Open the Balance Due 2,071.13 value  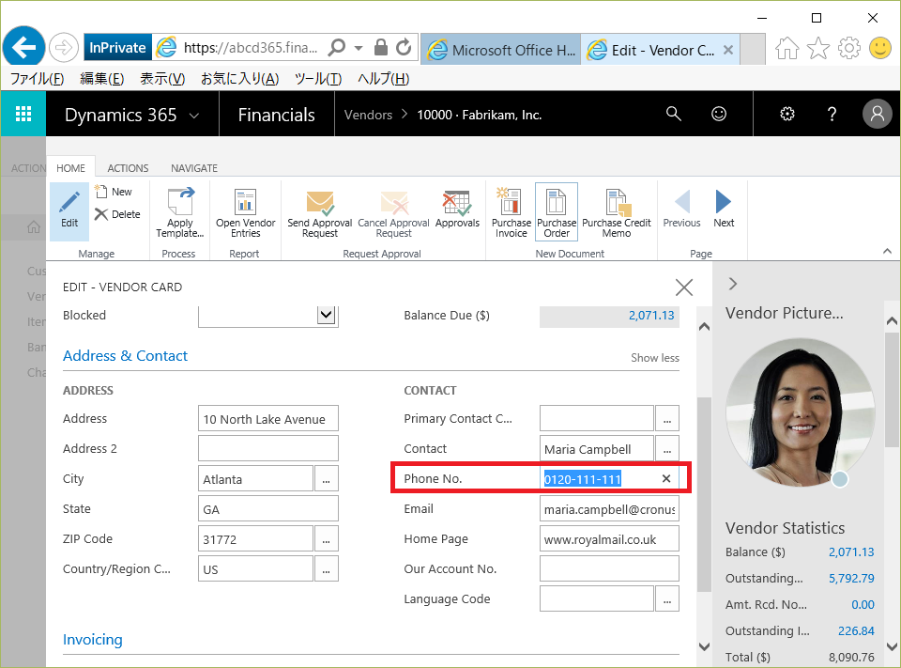point(651,316)
